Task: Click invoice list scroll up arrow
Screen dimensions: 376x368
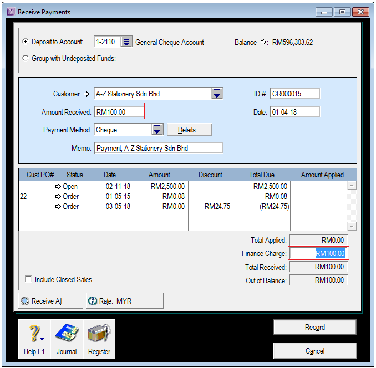Action: 352,186
